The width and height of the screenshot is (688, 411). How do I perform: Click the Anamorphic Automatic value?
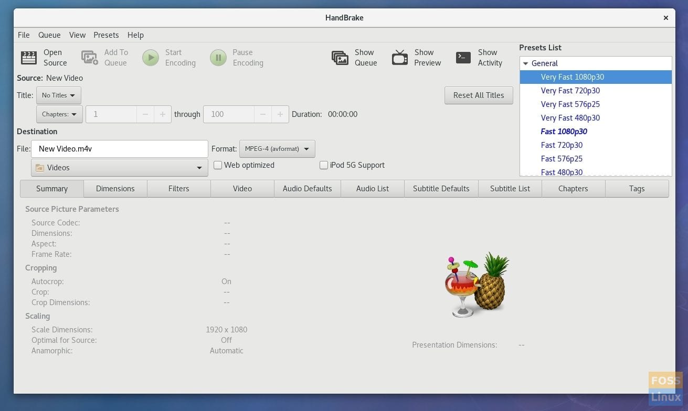[x=226, y=351]
